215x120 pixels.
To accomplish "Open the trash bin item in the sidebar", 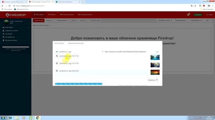I will (10, 40).
